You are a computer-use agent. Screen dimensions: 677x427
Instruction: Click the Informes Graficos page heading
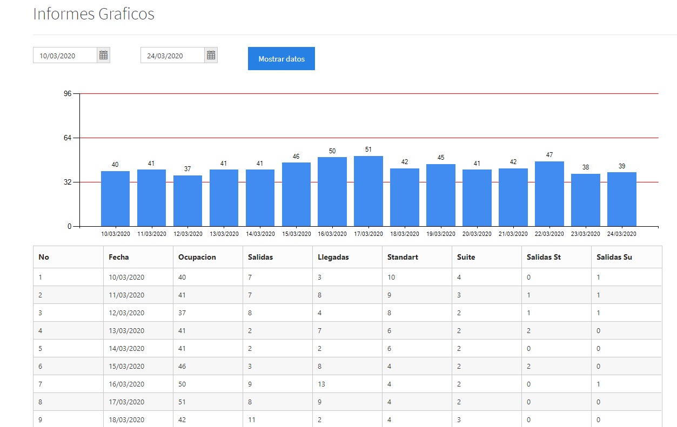point(93,14)
